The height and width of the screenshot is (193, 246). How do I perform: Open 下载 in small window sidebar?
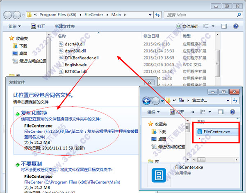[x=159, y=132]
